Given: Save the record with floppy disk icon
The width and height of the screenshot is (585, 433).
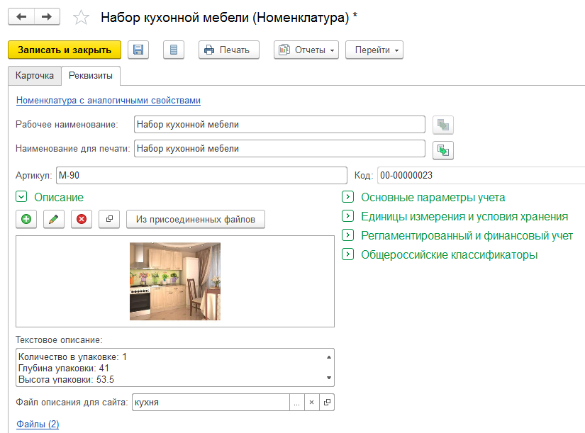Looking at the screenshot, I should click(x=138, y=50).
